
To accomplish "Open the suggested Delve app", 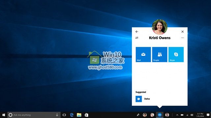I will pyautogui.click(x=143, y=99).
